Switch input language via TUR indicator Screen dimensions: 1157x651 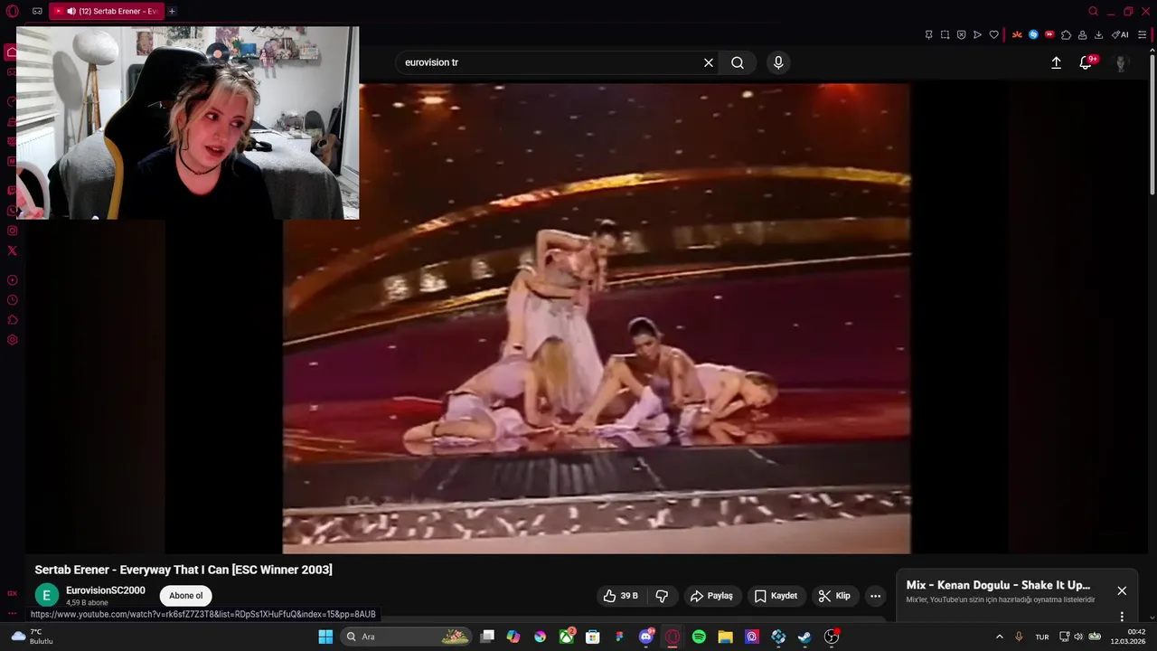(x=1042, y=637)
